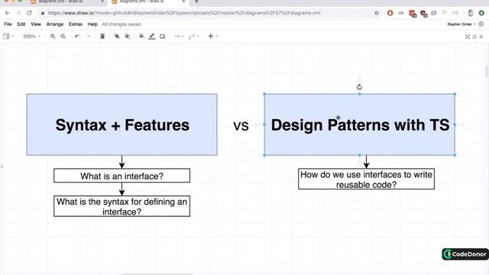Open the 200% zoom level dropdown
The height and width of the screenshot is (275, 489).
32,36
